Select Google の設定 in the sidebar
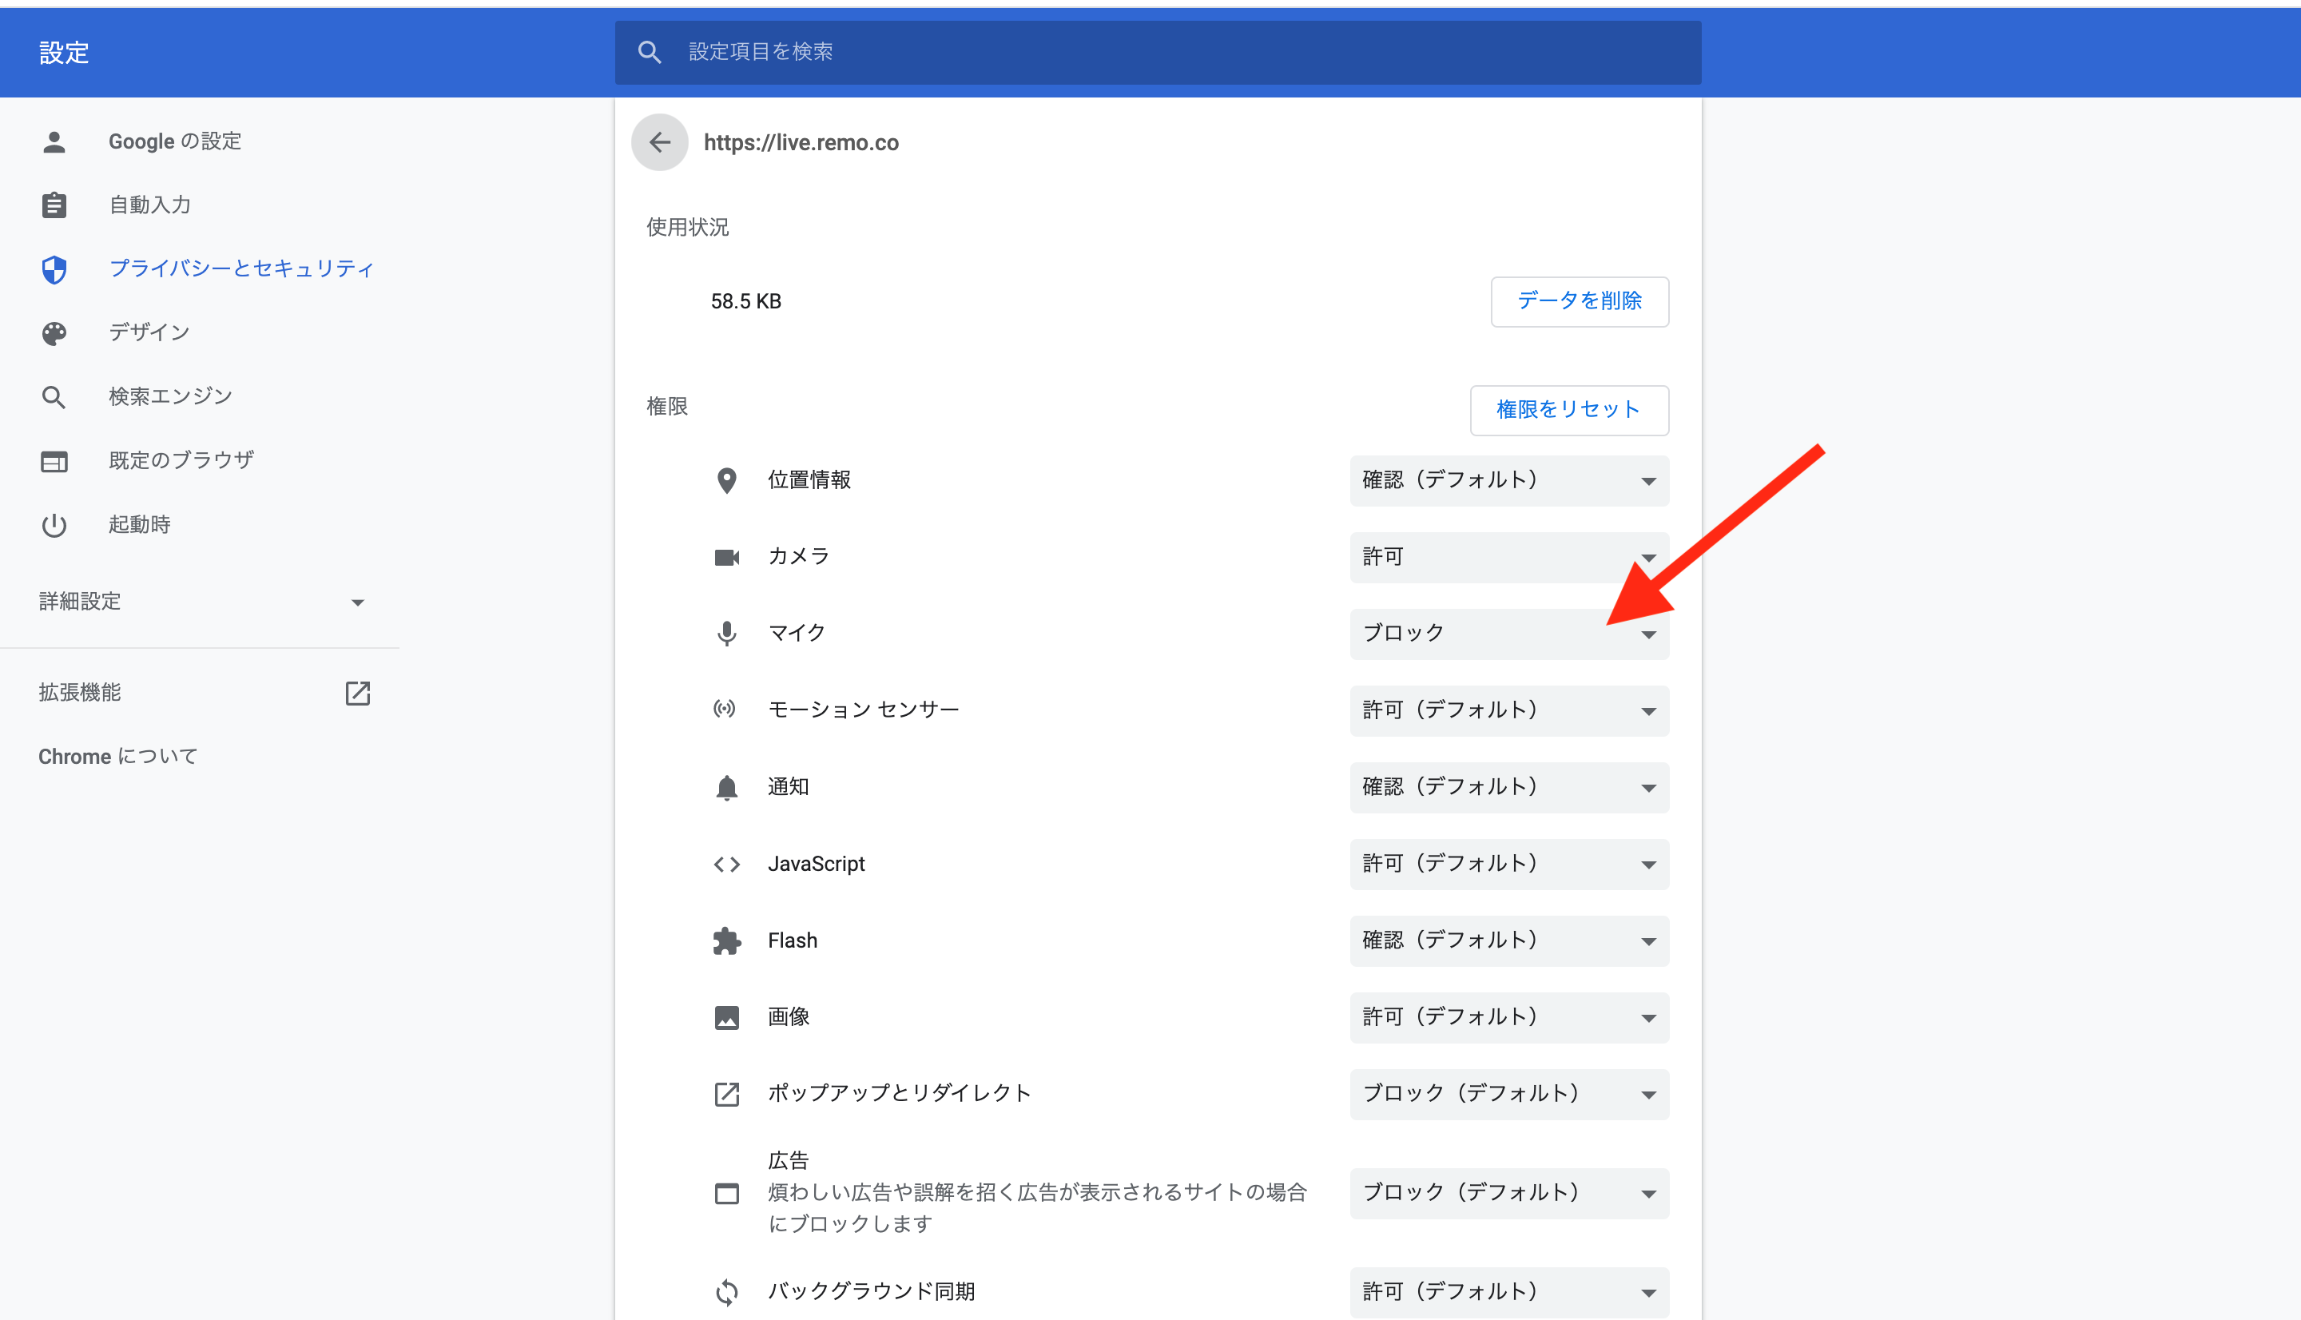The image size is (2301, 1320). 175,141
